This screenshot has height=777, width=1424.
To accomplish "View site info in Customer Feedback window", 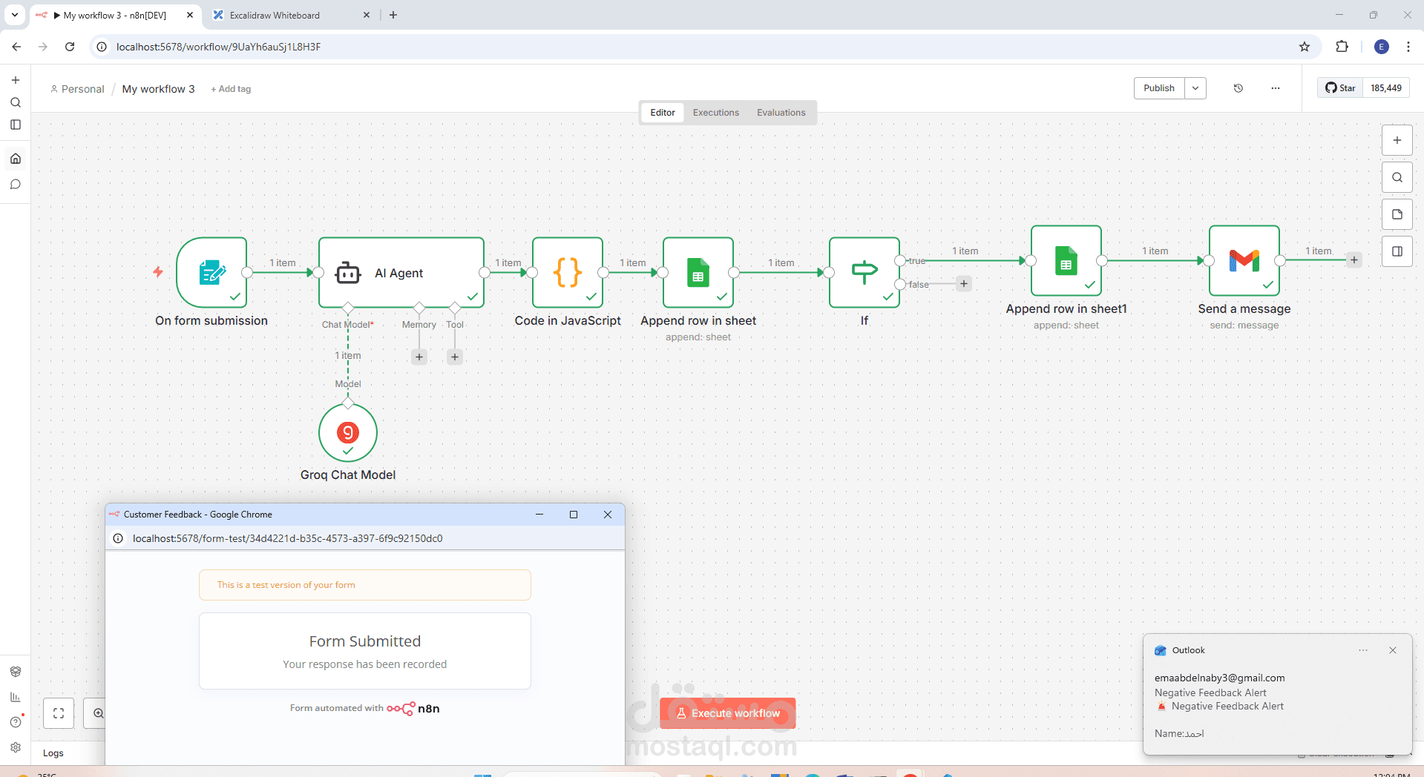I will (x=118, y=538).
